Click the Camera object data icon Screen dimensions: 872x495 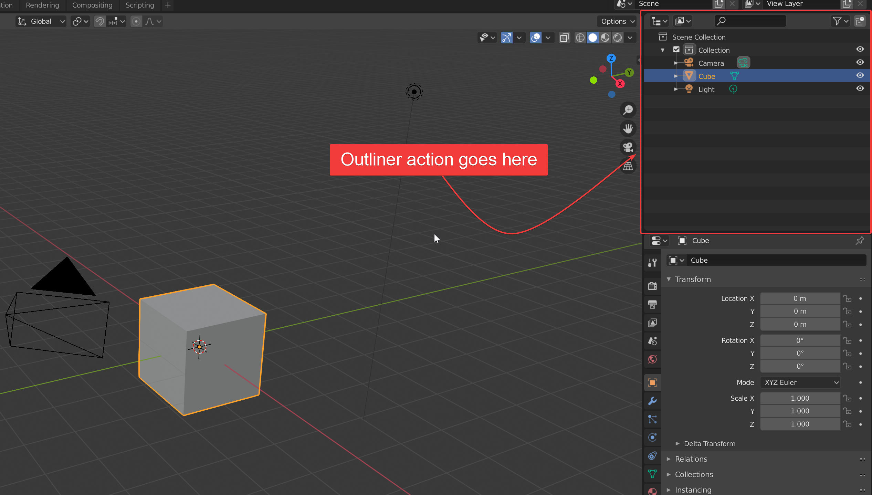pos(744,63)
